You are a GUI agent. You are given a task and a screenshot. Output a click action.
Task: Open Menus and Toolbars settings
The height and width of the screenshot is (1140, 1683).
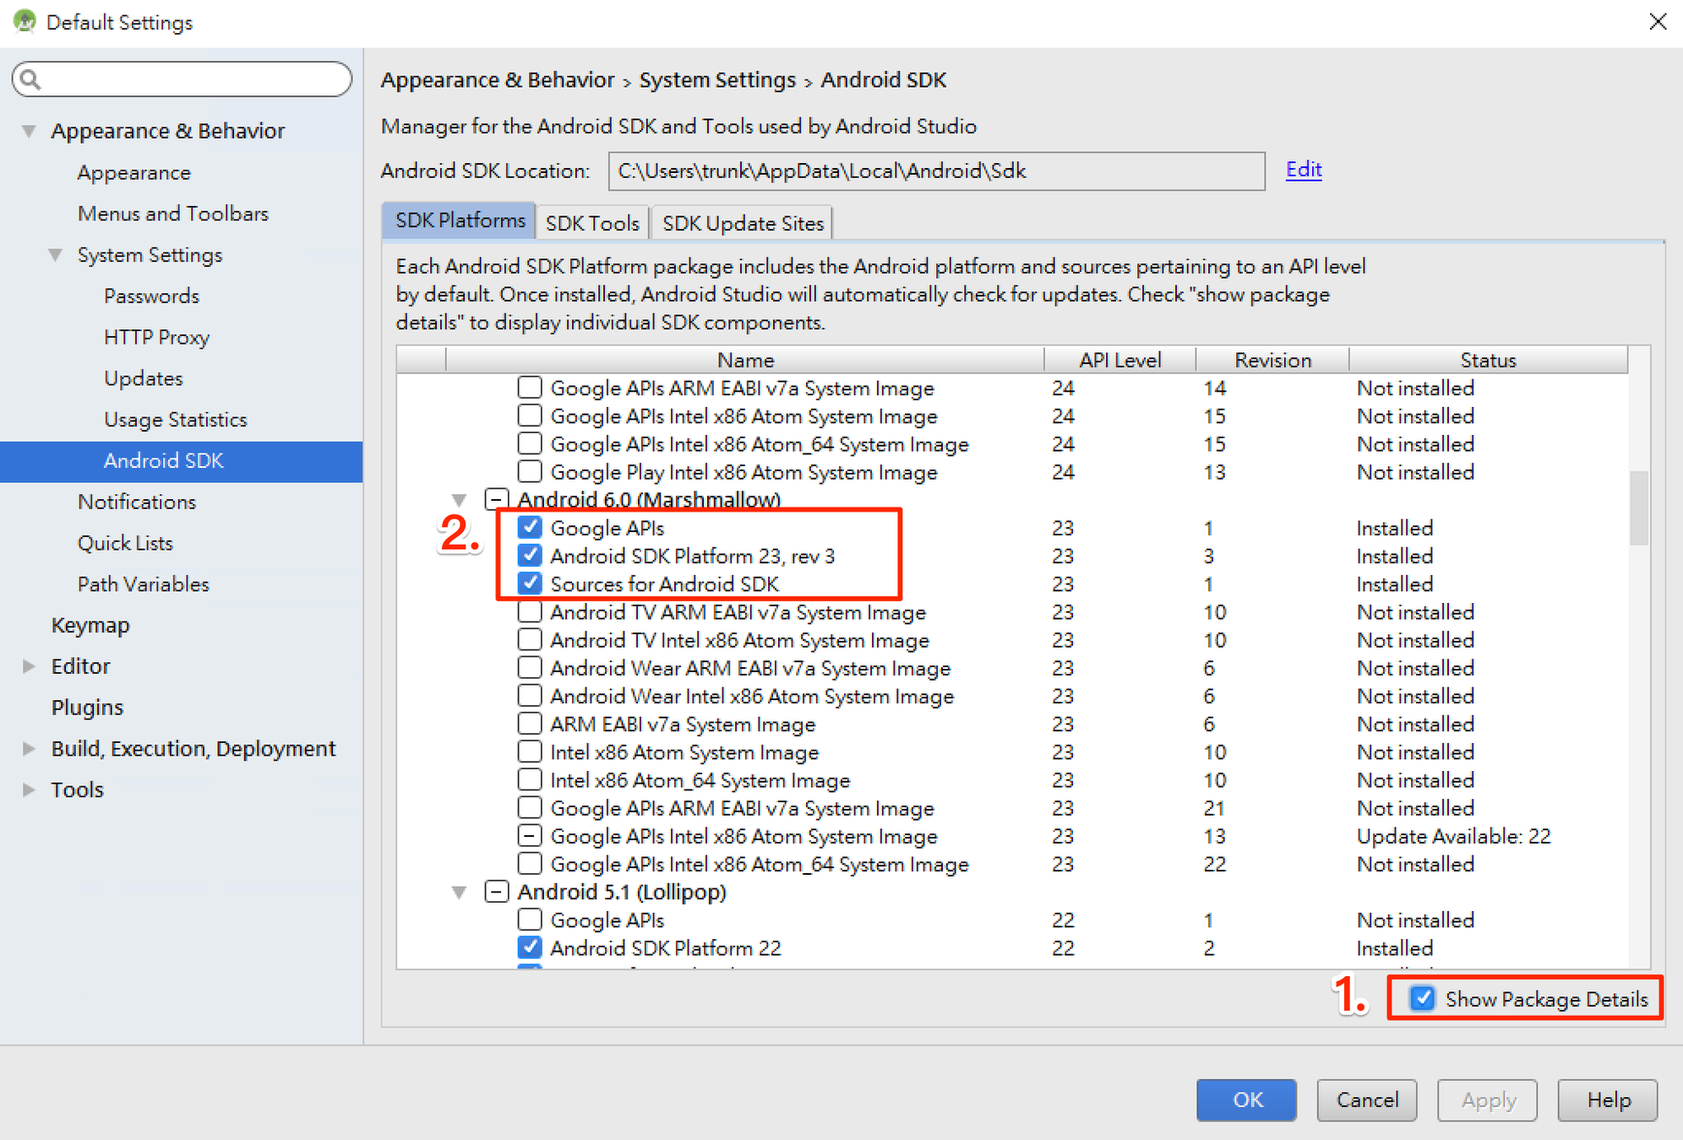(172, 214)
